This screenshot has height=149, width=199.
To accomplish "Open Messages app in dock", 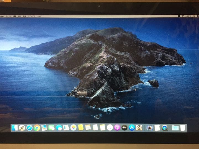I will 59,128.
